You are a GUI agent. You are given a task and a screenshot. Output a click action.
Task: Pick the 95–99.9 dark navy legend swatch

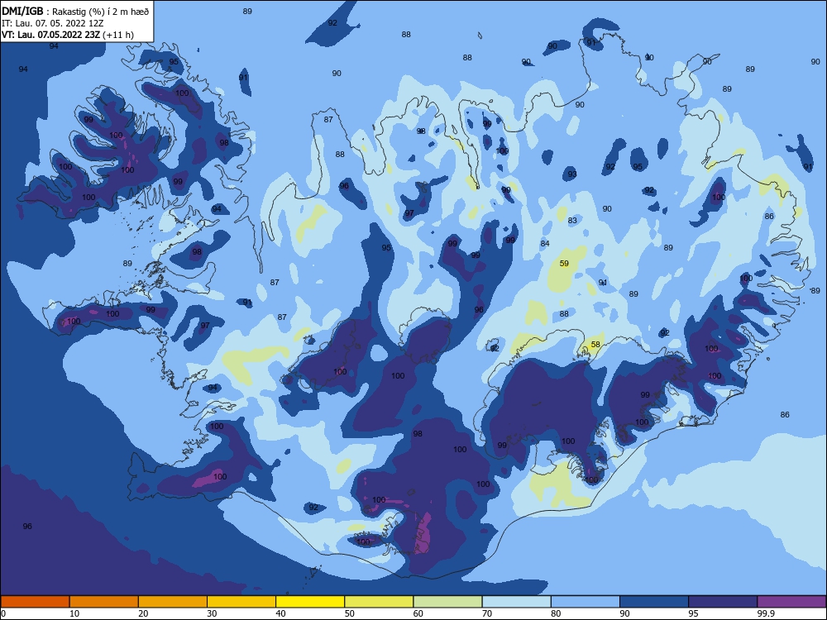pyautogui.click(x=723, y=602)
